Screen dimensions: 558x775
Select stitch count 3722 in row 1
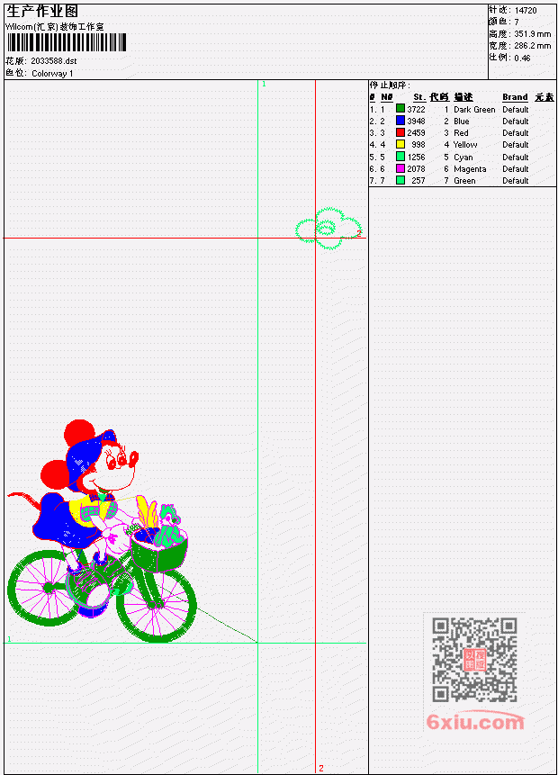[416, 109]
